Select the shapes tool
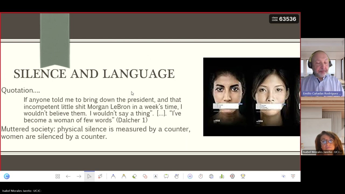The image size is (345, 194). (x=145, y=176)
